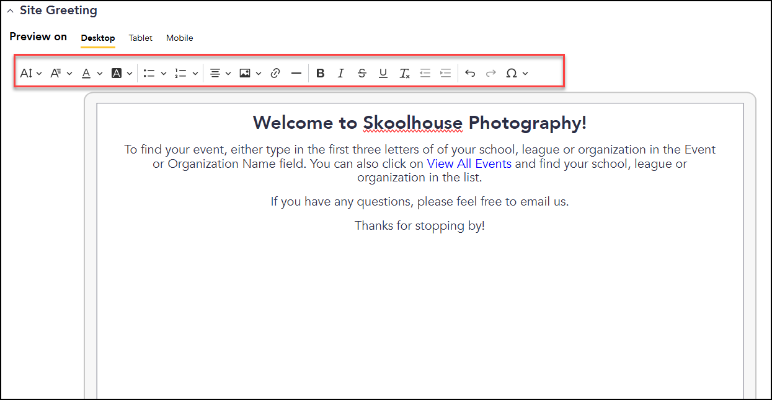Click the redo arrow icon

click(490, 73)
